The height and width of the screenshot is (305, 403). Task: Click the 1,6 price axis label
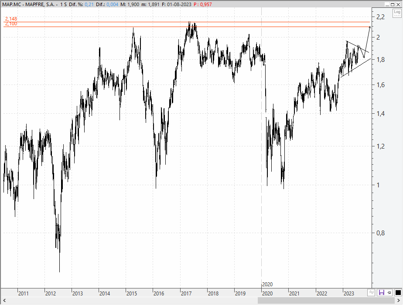point(380,85)
